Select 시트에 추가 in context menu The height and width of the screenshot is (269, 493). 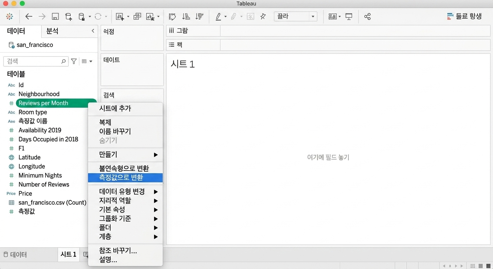[x=125, y=109]
